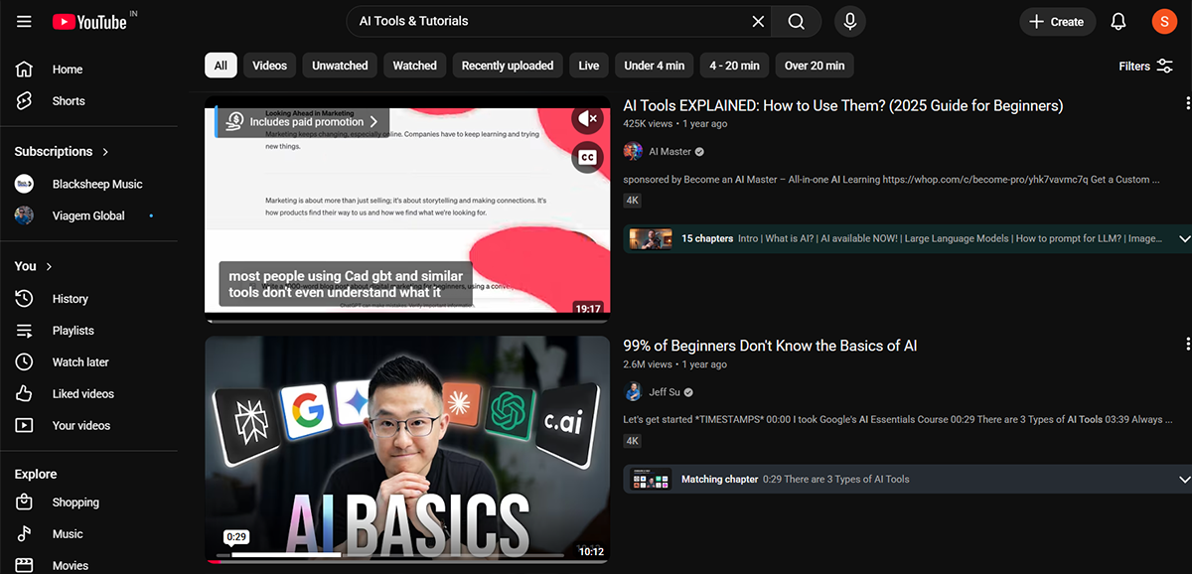Open Viagem Global channel
The width and height of the screenshot is (1192, 574).
click(89, 215)
